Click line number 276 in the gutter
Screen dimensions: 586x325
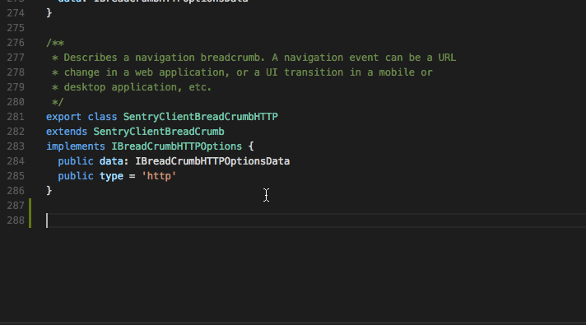tap(16, 43)
